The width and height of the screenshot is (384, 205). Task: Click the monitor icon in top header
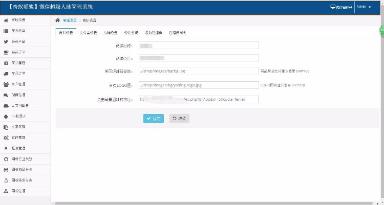(x=333, y=7)
